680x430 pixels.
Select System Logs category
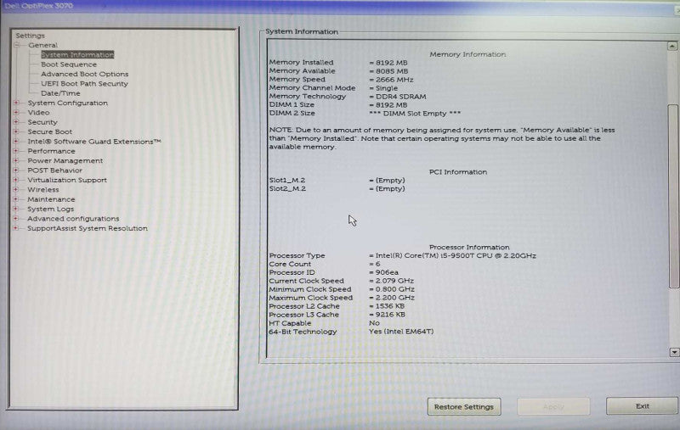(50, 209)
